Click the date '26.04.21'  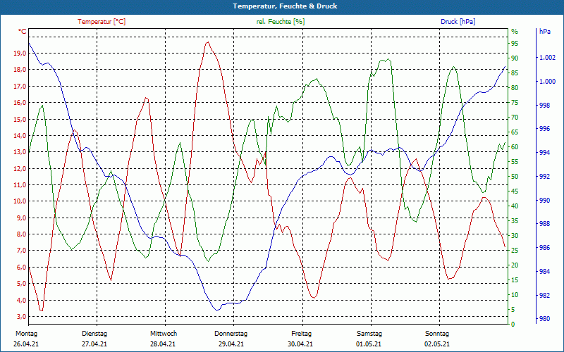click(26, 344)
